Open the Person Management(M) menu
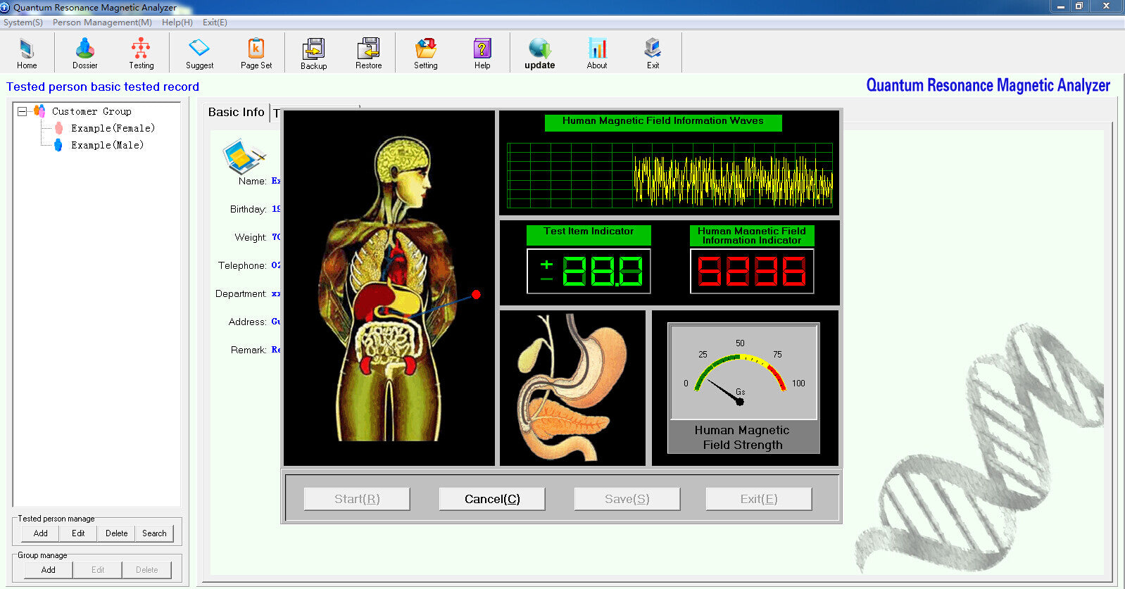Screen dimensions: 1125x589 point(102,23)
